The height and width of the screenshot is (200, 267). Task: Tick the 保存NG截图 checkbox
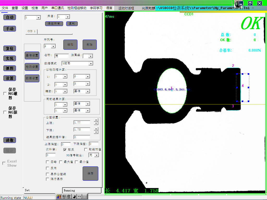[x=5, y=94]
